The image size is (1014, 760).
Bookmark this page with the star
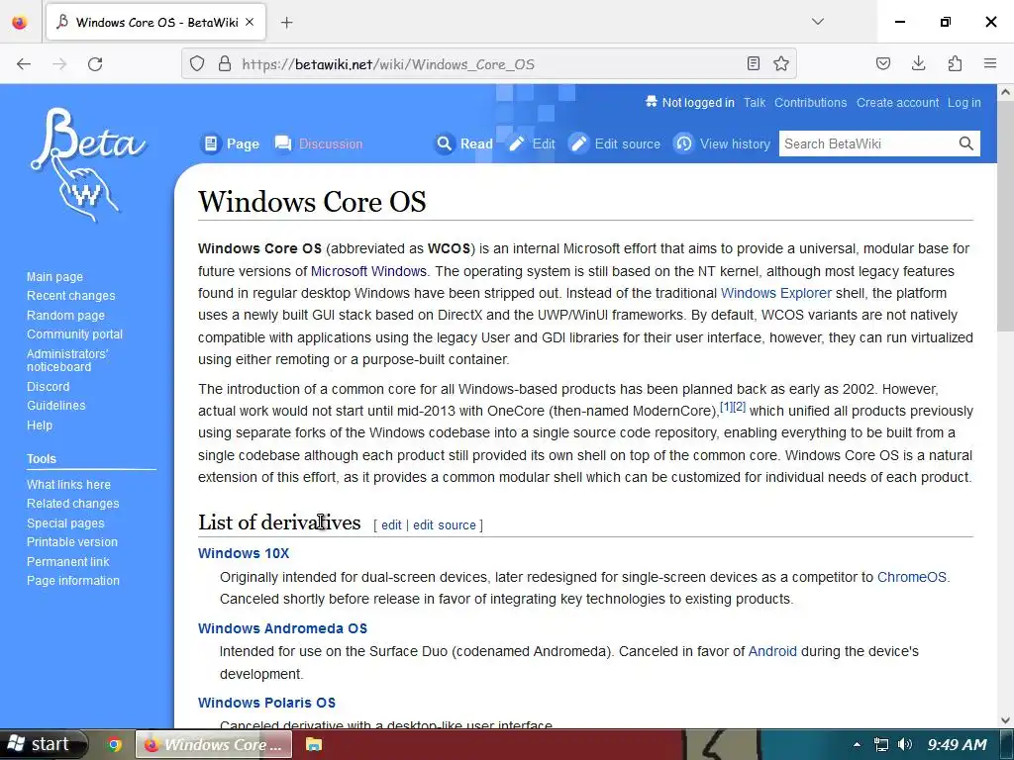pyautogui.click(x=781, y=63)
